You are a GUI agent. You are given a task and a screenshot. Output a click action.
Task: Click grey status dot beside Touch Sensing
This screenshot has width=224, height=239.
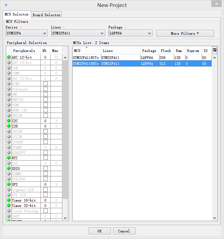coord(9,211)
